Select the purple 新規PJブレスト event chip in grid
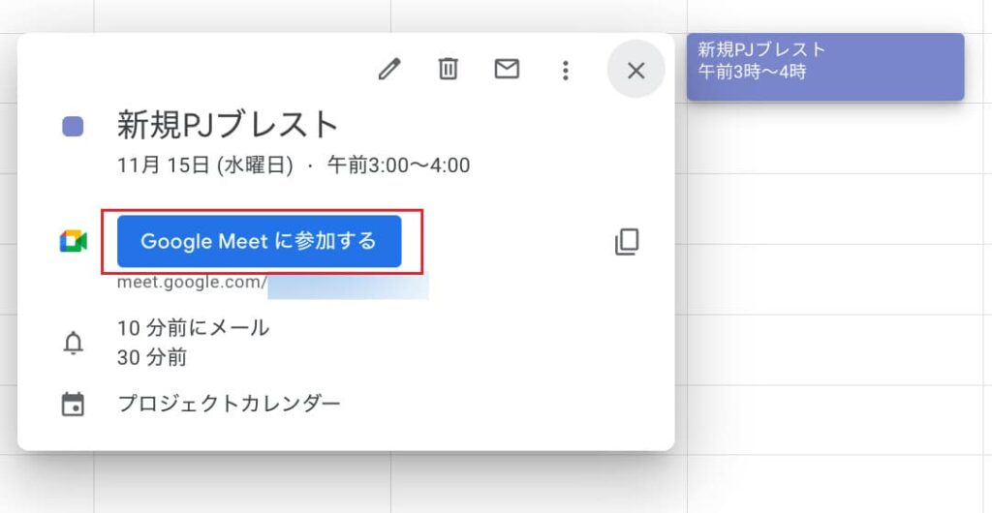 click(x=824, y=66)
